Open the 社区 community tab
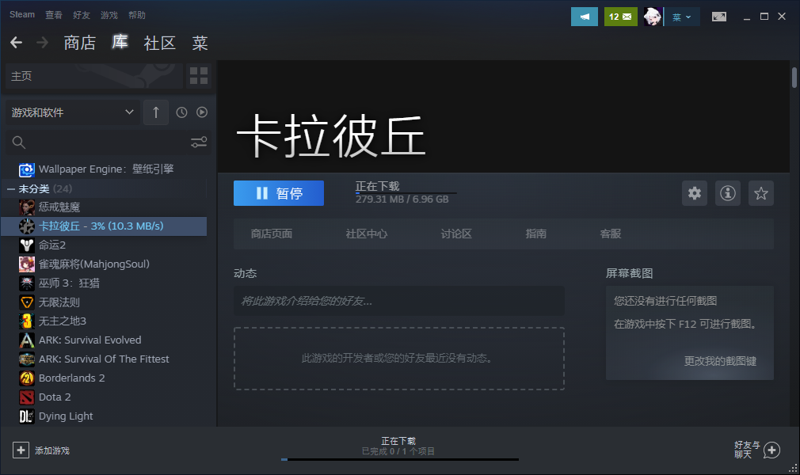 tap(160, 43)
